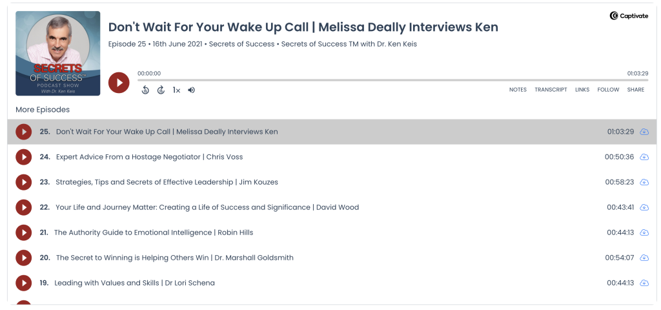Image resolution: width=661 pixels, height=310 pixels.
Task: Open the Captivate logo link
Action: [629, 15]
